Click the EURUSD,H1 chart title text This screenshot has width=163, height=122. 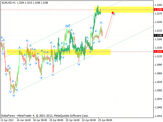[9, 3]
